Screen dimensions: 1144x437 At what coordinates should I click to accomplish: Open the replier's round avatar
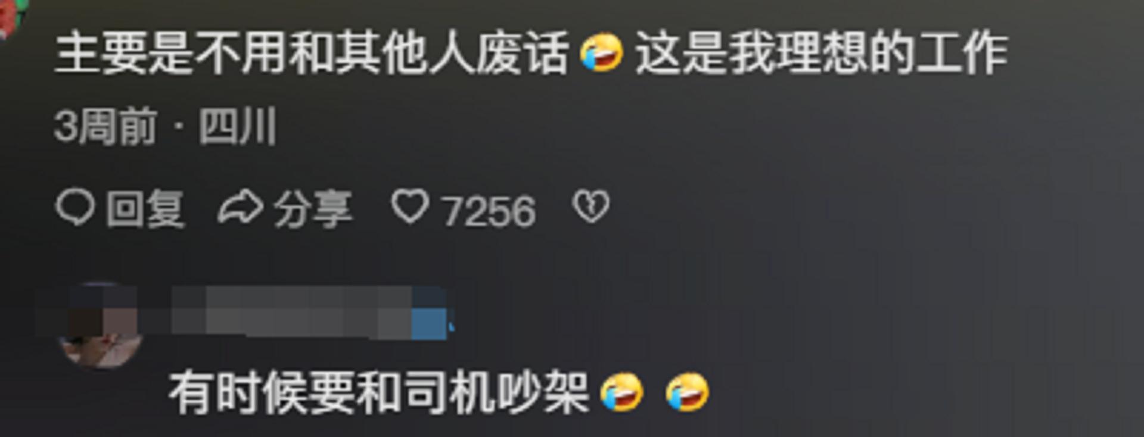click(x=101, y=326)
